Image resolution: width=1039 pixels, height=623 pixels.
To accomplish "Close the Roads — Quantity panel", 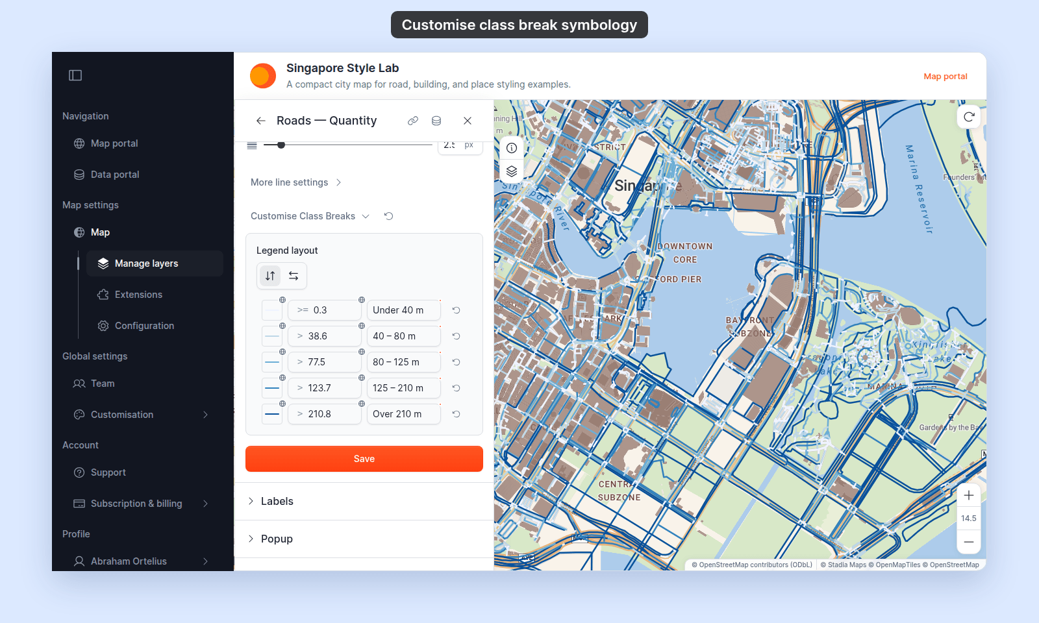I will tap(468, 121).
